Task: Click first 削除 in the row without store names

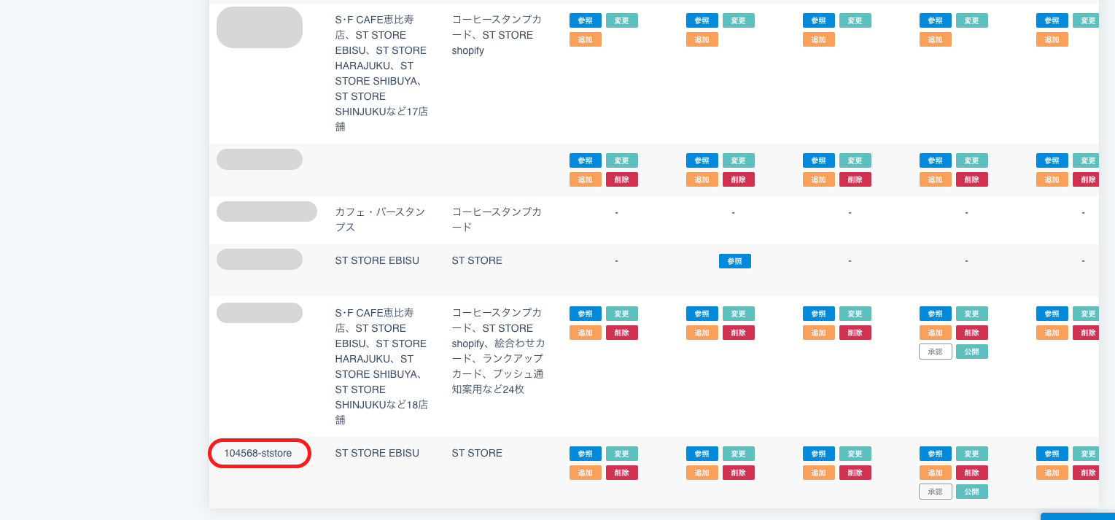Action: pos(621,179)
